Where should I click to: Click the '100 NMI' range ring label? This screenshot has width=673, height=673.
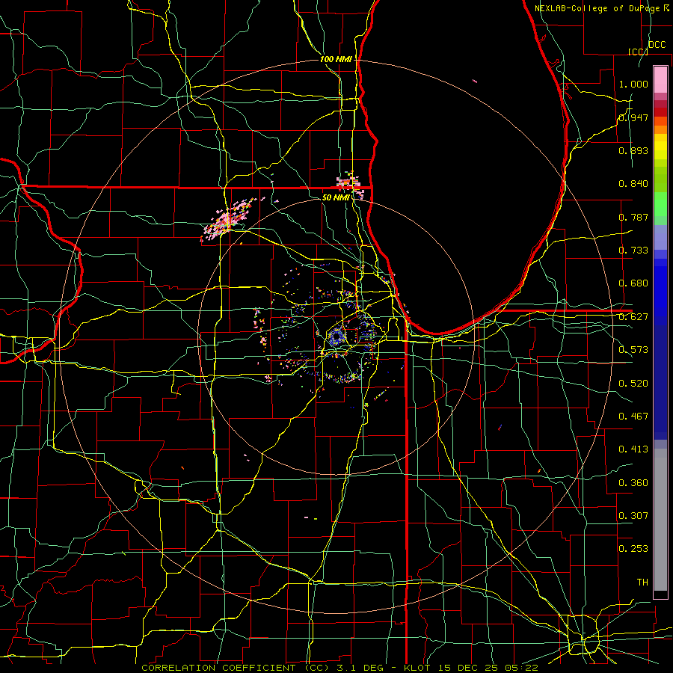point(336,59)
